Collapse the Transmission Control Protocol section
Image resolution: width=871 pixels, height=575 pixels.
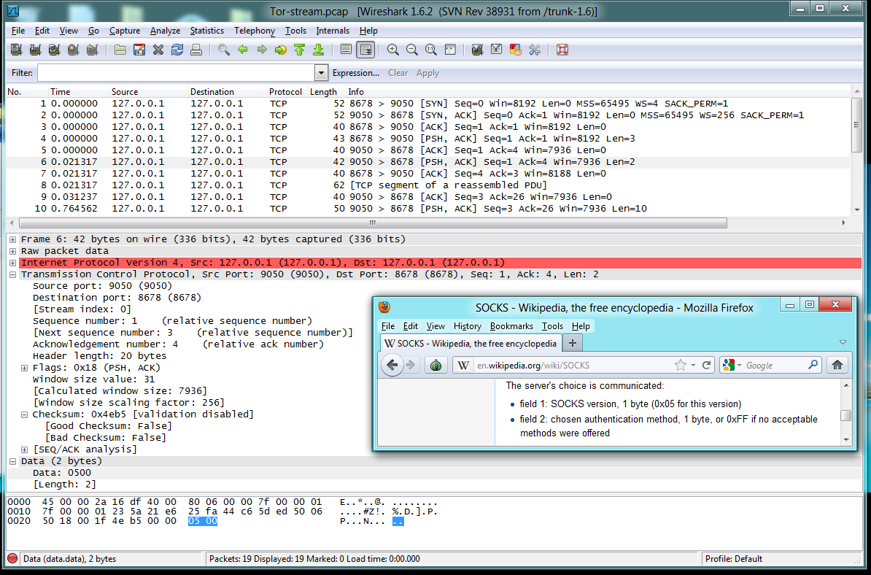(x=12, y=274)
